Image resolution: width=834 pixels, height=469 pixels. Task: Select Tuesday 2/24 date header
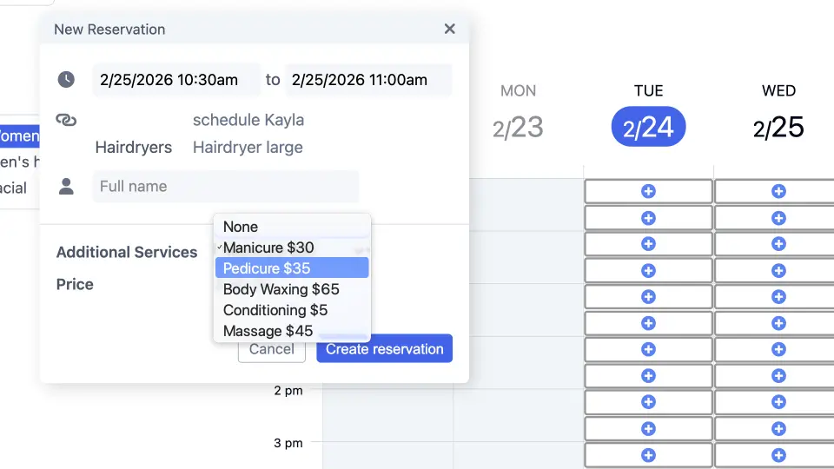pos(648,127)
